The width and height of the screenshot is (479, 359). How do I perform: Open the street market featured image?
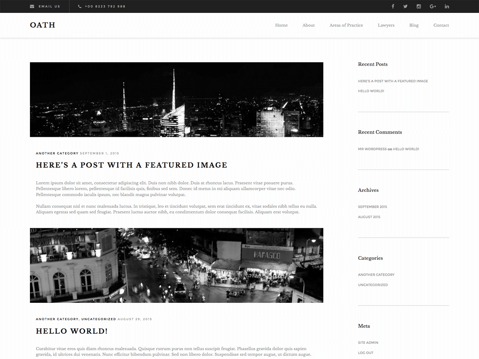176,265
